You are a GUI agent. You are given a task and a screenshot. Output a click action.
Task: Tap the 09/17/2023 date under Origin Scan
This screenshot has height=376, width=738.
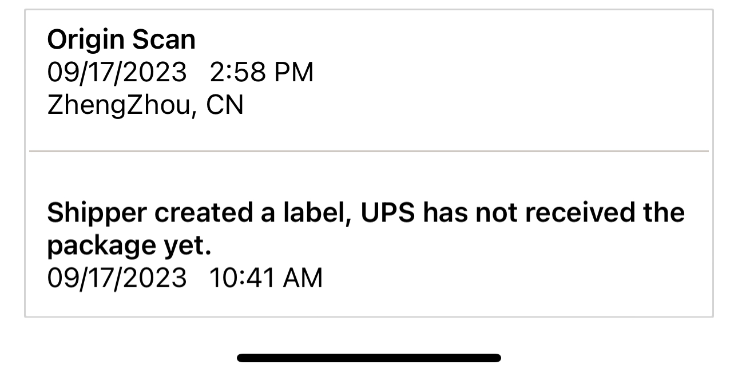point(117,72)
